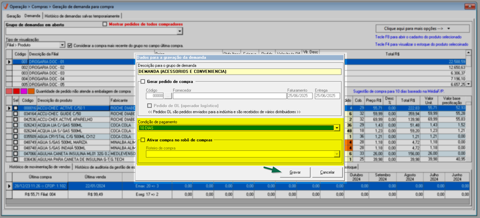Image resolution: width=480 pixels, height=218 pixels.
Task: Enable Gerar pedido de compra checkbox
Action: [143, 81]
